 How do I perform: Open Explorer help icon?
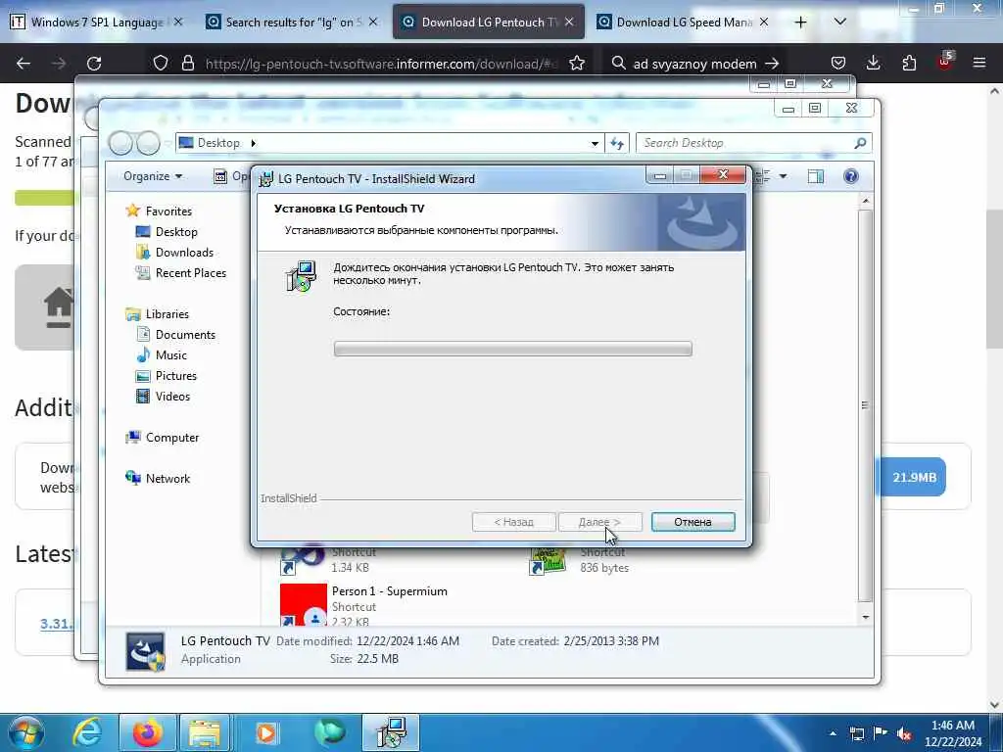pyautogui.click(x=851, y=176)
